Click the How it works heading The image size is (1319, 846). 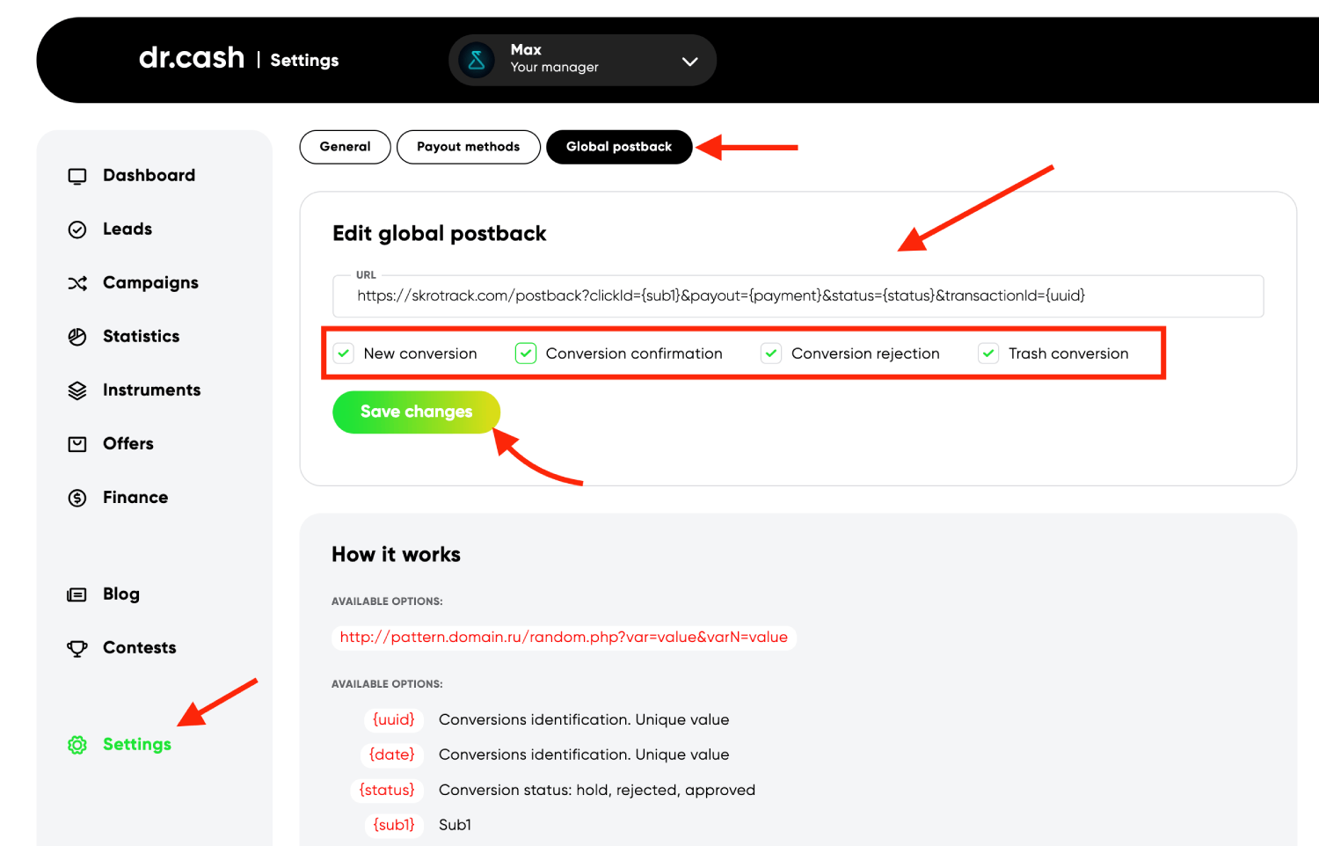(x=396, y=554)
